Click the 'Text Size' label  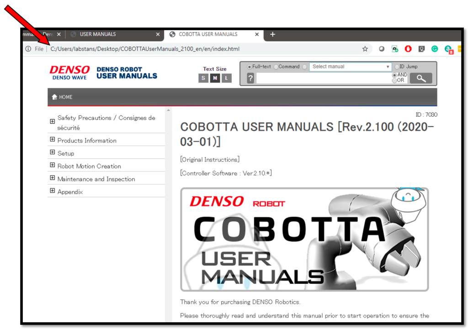215,69
